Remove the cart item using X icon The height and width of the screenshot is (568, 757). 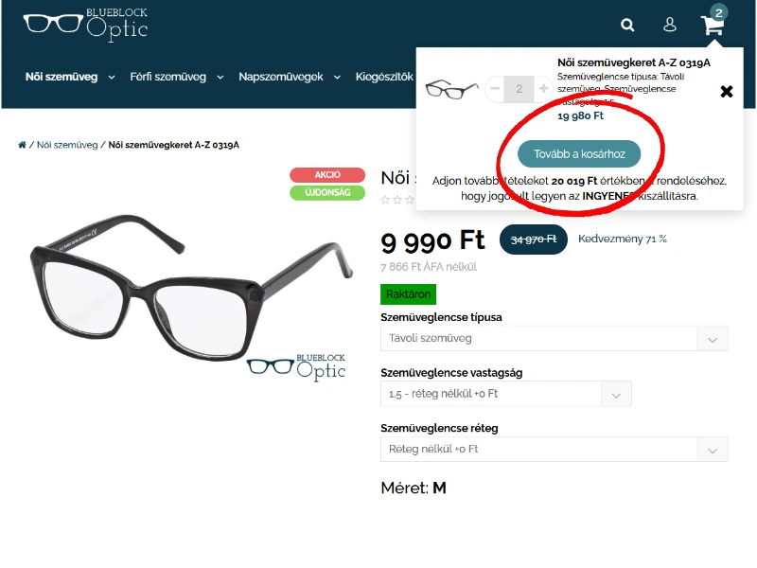[726, 91]
